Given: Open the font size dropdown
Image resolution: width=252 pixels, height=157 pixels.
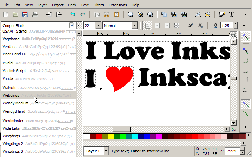Looking at the screenshot, I should pyautogui.click(x=98, y=26).
